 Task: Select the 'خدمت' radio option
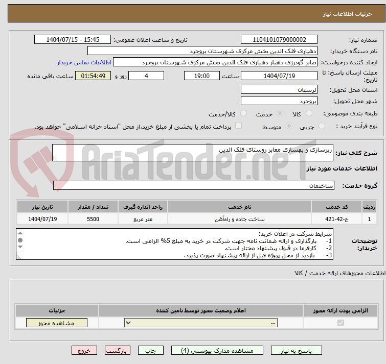click(280, 113)
